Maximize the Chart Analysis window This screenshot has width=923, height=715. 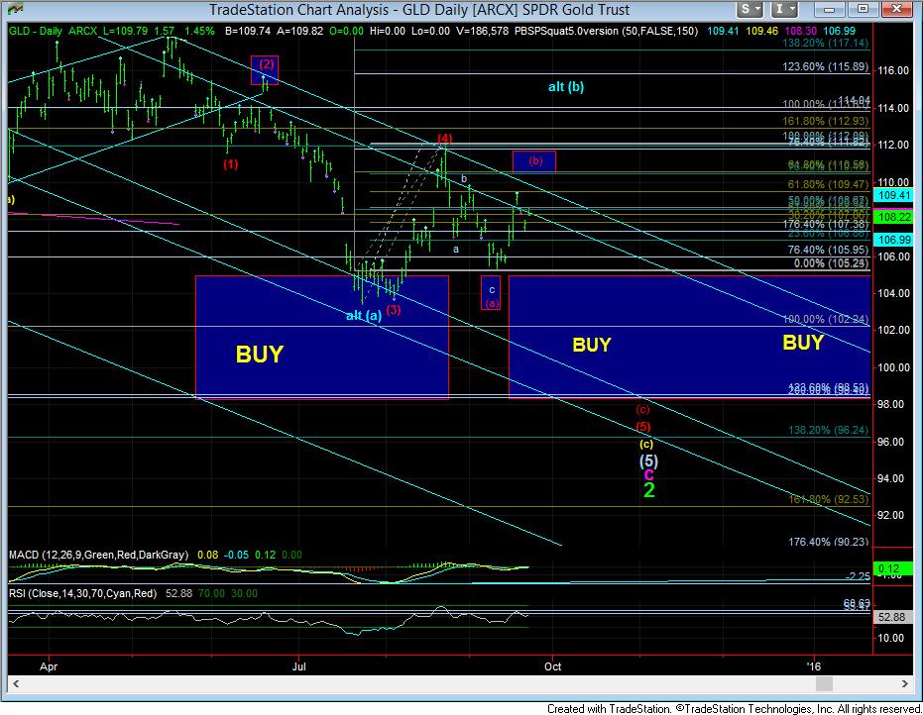pos(862,9)
